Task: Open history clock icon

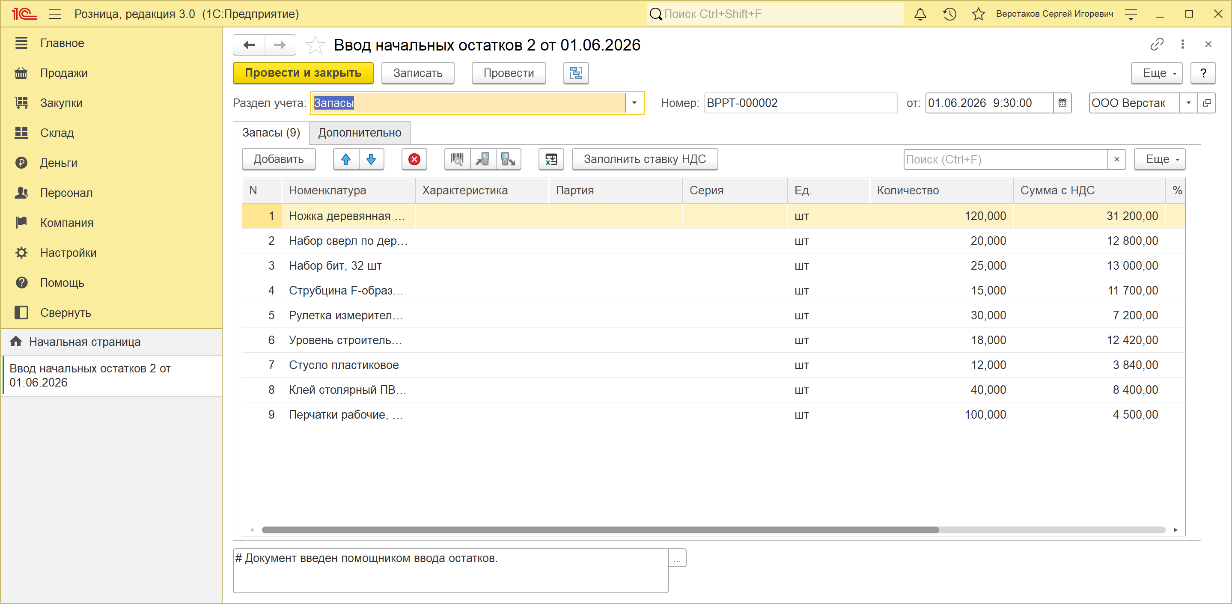Action: [x=949, y=14]
